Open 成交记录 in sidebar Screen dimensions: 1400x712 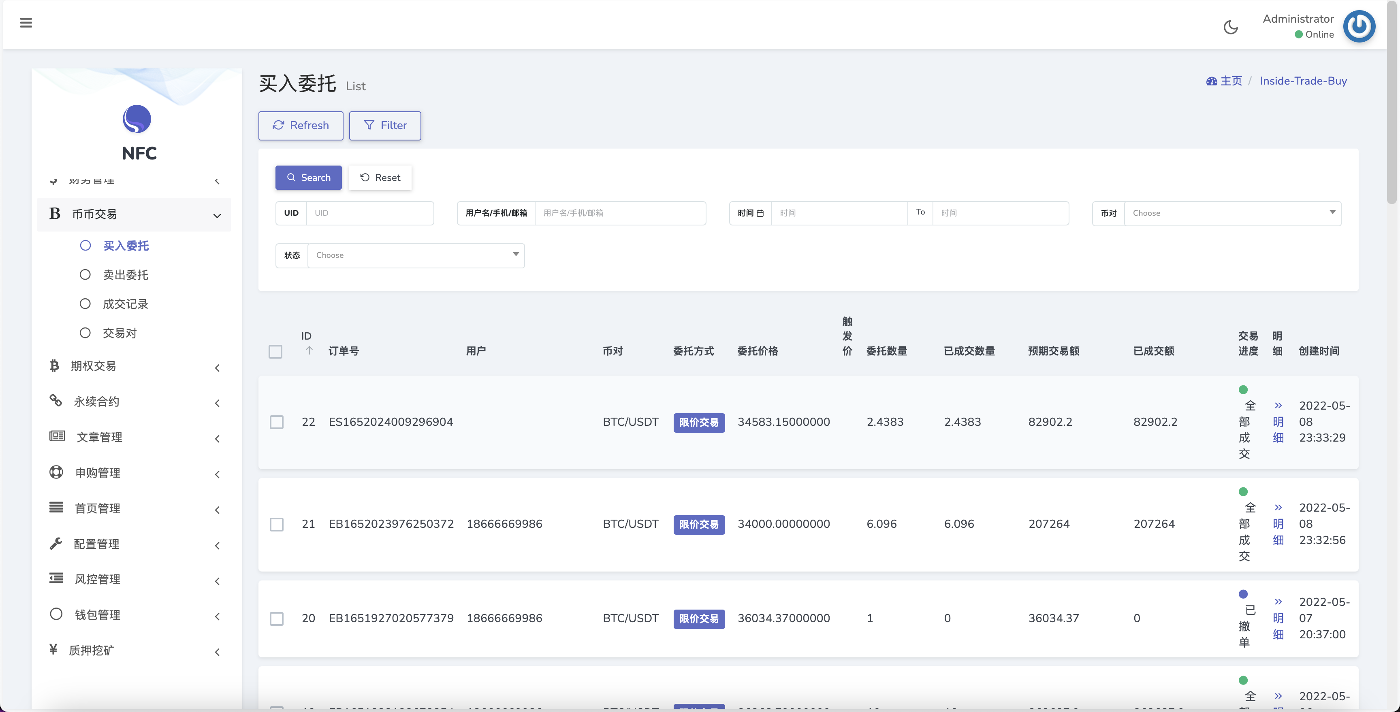[x=126, y=304]
